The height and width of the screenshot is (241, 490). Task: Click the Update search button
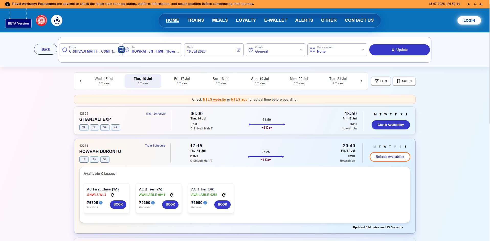point(399,50)
